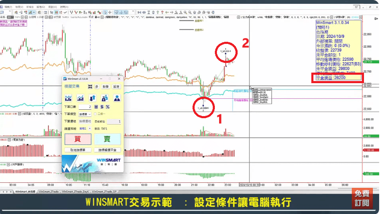
Task: Click the 教學 tutorial button
Action: point(106,87)
